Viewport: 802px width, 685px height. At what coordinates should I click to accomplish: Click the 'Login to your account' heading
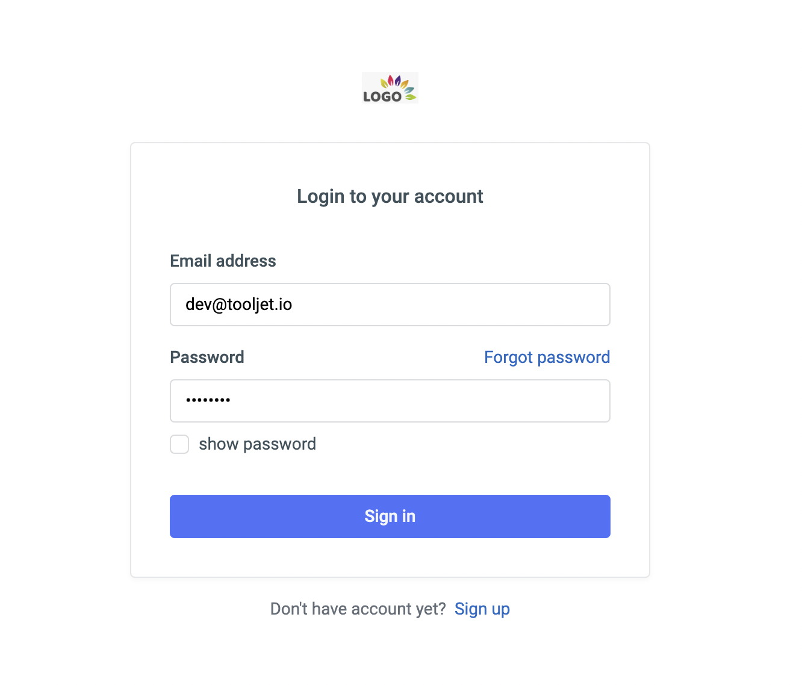pos(390,196)
